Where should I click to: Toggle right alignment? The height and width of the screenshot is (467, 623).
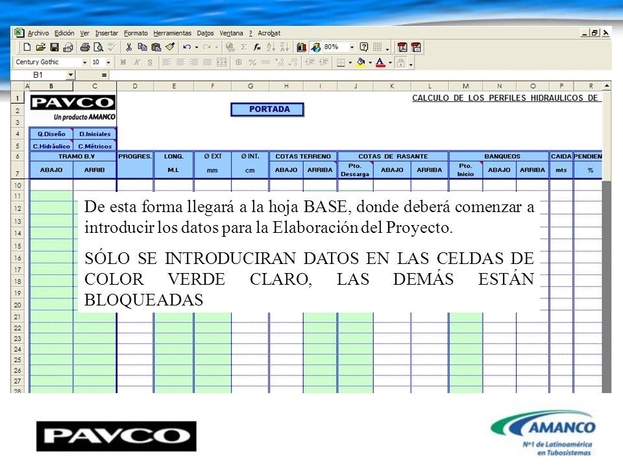tap(194, 62)
